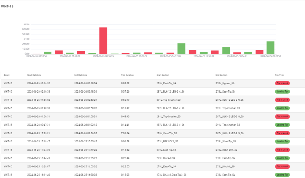This screenshot has width=305, height=178.
Task: Click the Asset column header
Action: (6, 75)
